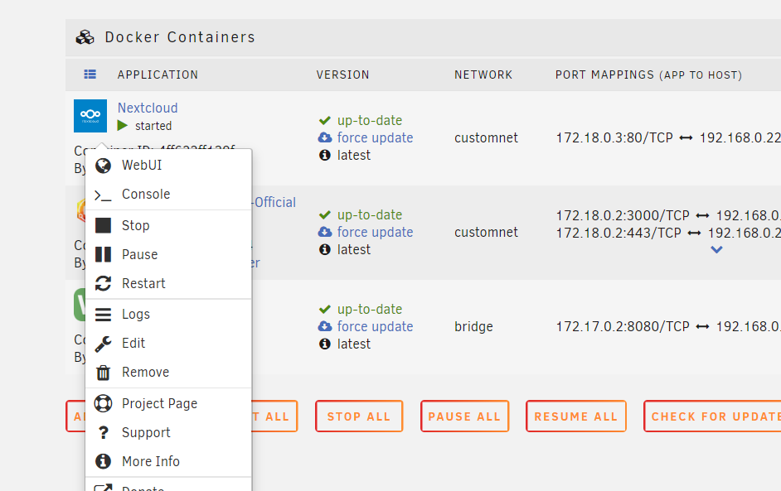Click the Docker Containers heading

point(180,37)
